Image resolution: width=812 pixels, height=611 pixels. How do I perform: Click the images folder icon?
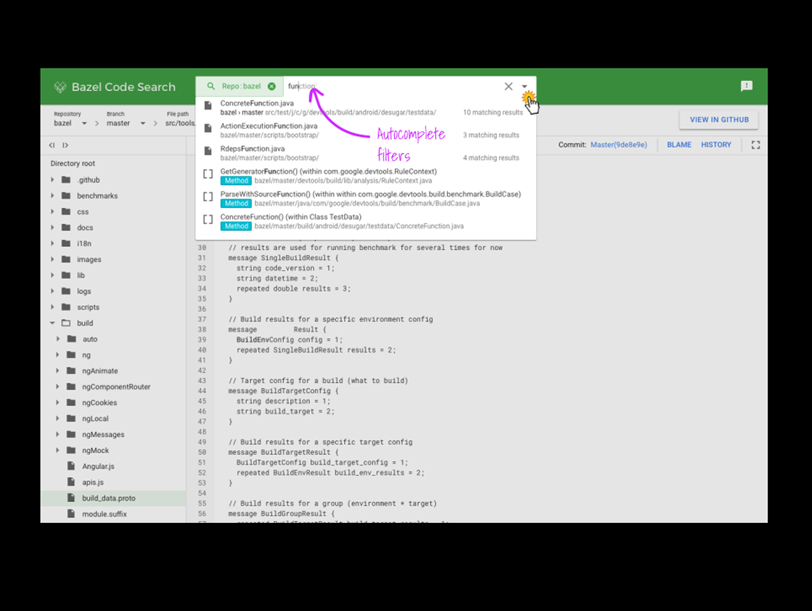click(x=66, y=259)
